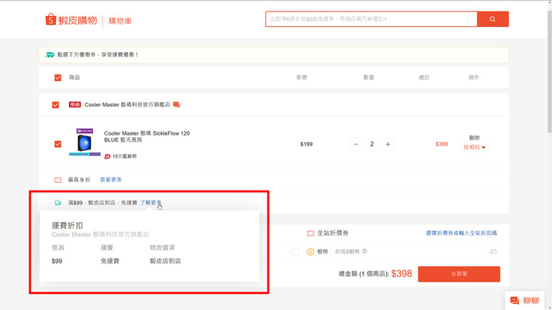Click the orange search magnifier button
The width and height of the screenshot is (552, 310).
pos(492,19)
